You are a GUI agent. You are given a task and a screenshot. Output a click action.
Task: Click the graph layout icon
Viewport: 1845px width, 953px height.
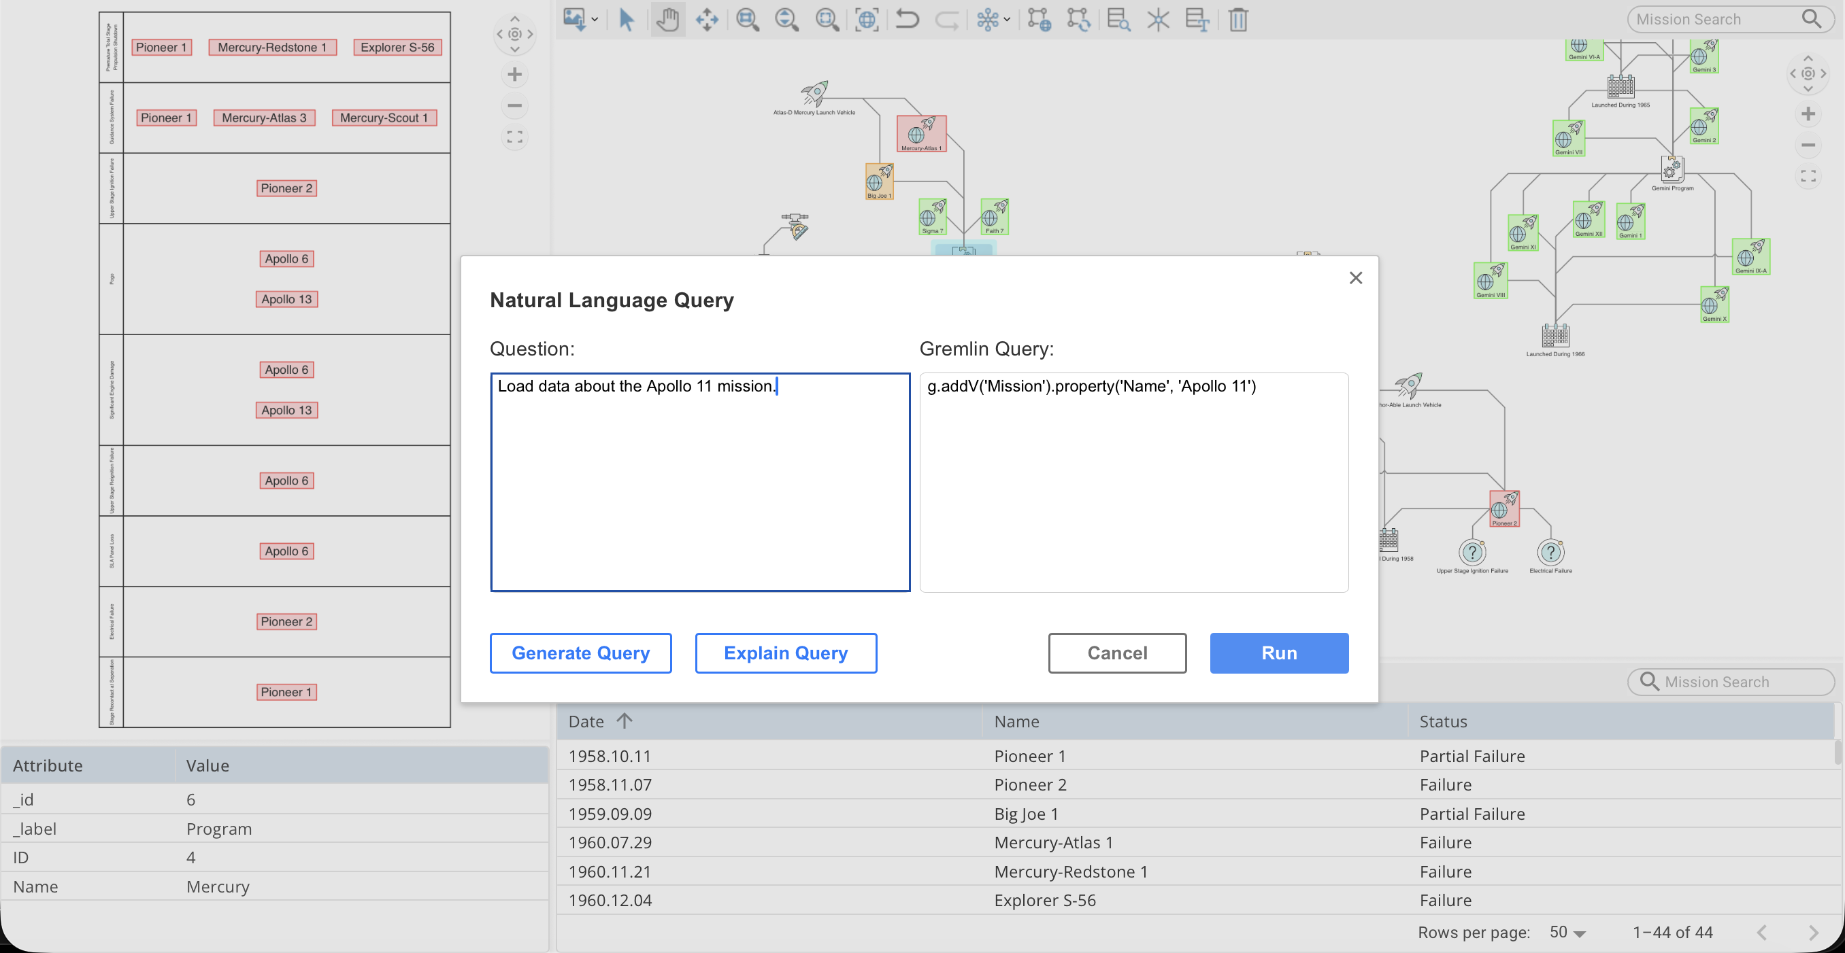coord(988,19)
